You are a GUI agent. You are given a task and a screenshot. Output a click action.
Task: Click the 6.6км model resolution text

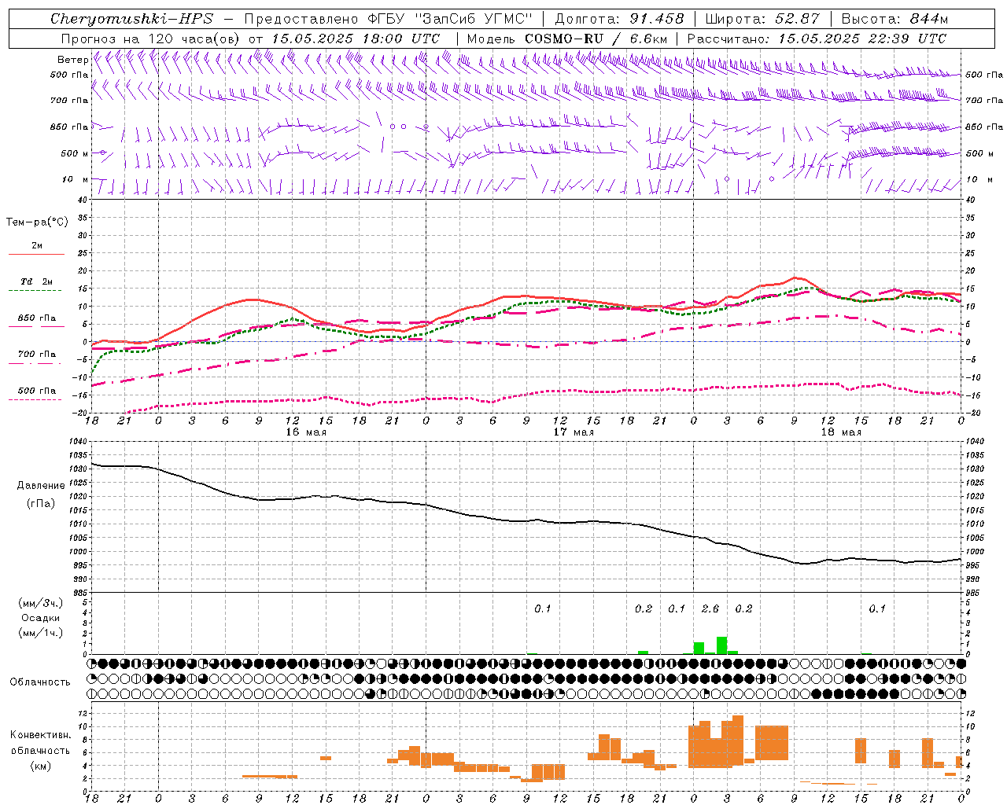pyautogui.click(x=649, y=39)
